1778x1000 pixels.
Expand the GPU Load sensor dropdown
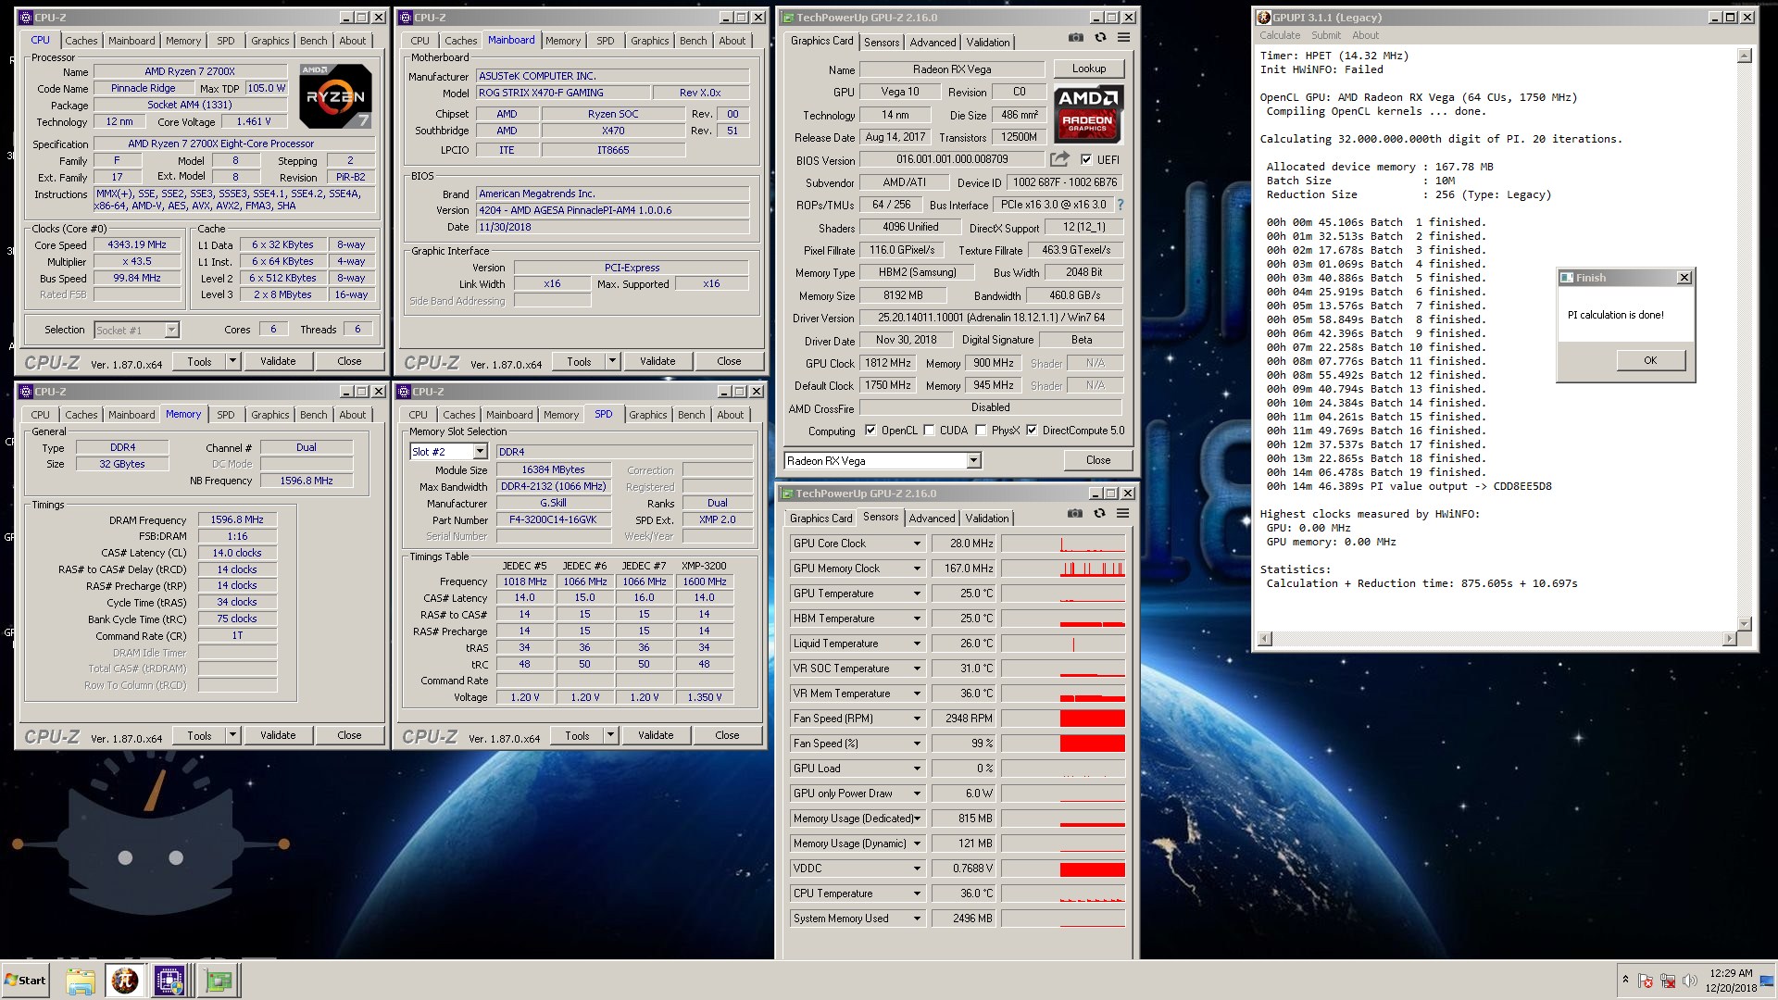[917, 769]
